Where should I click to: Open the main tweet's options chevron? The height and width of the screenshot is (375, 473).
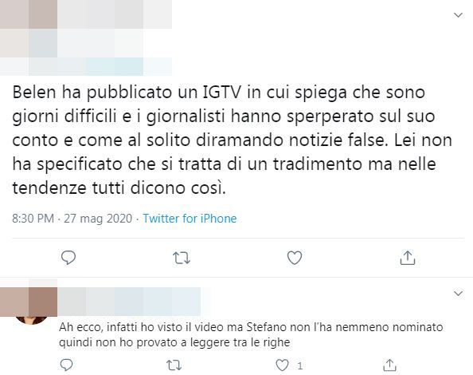458,15
